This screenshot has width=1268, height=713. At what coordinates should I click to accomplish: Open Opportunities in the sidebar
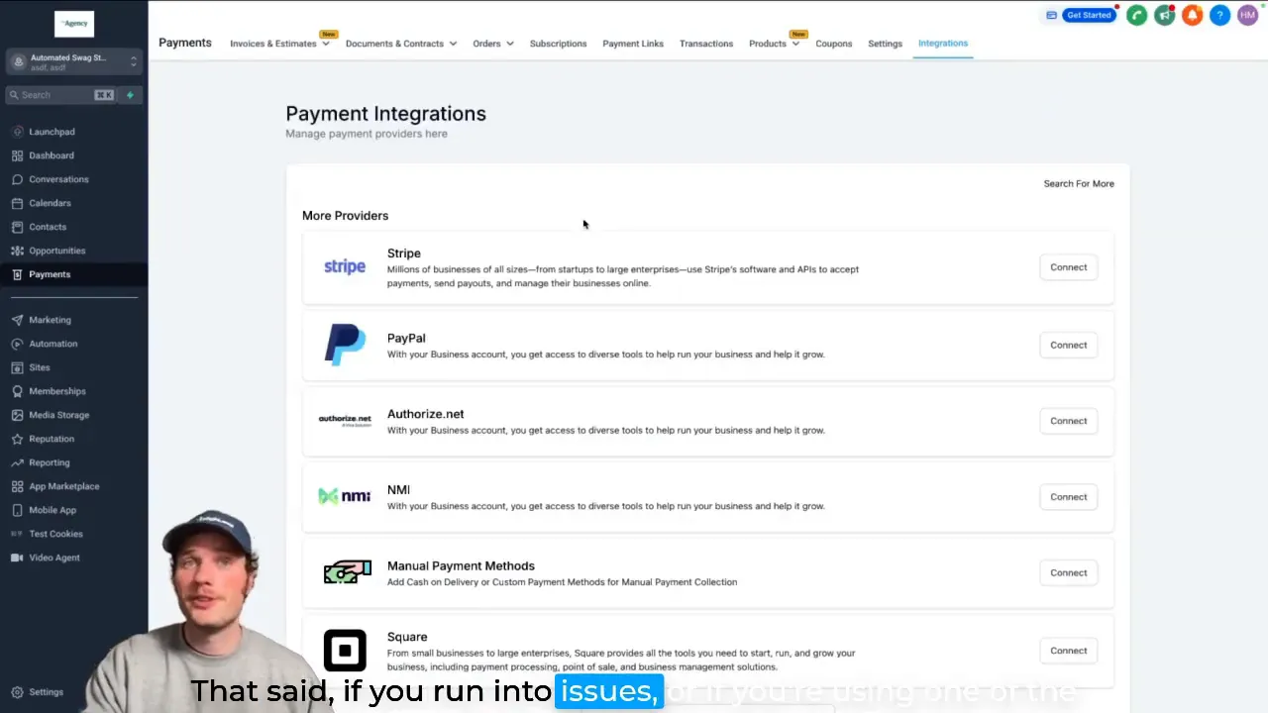56,251
